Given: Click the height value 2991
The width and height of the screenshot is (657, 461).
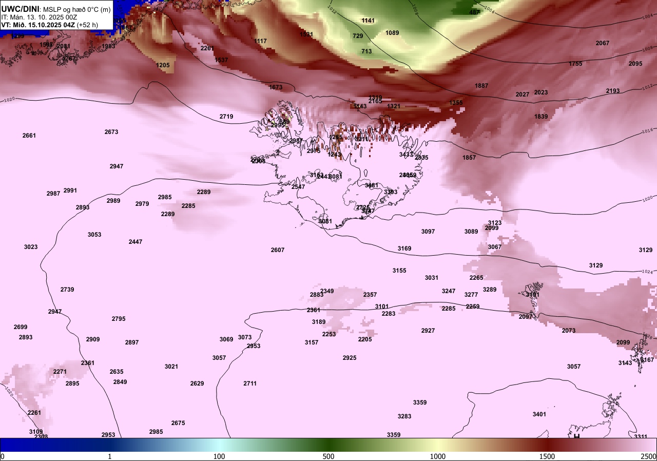Looking at the screenshot, I should click(x=70, y=190).
